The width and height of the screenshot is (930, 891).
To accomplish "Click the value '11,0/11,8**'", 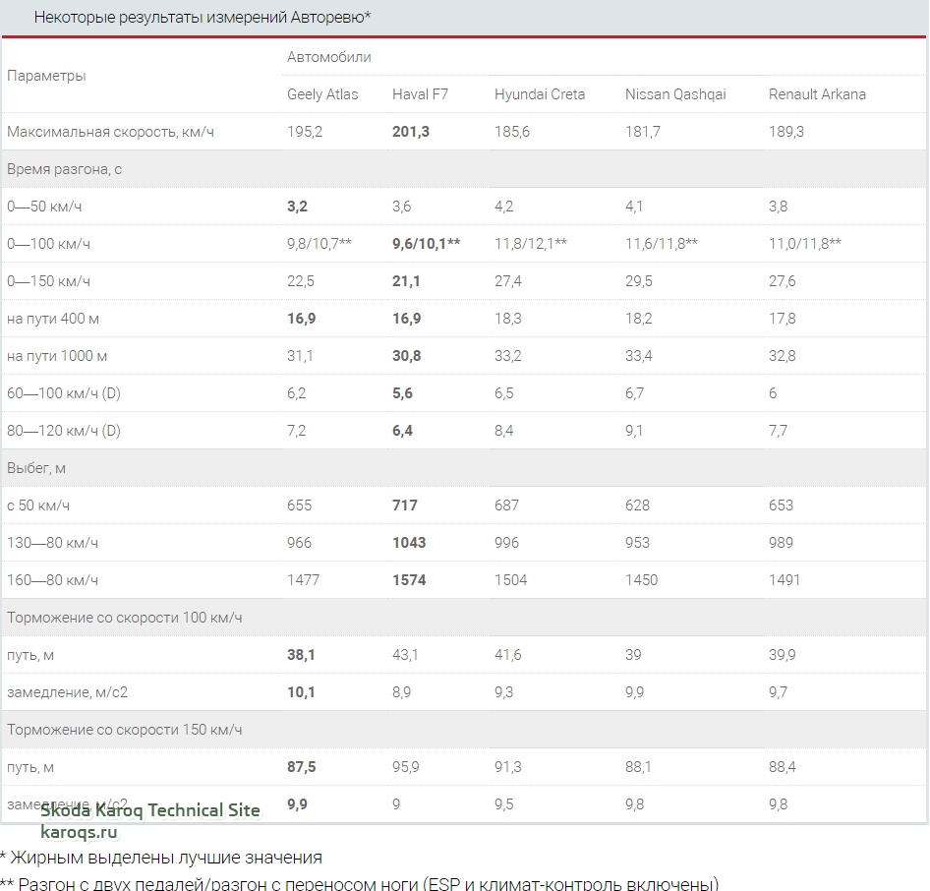I will (805, 244).
